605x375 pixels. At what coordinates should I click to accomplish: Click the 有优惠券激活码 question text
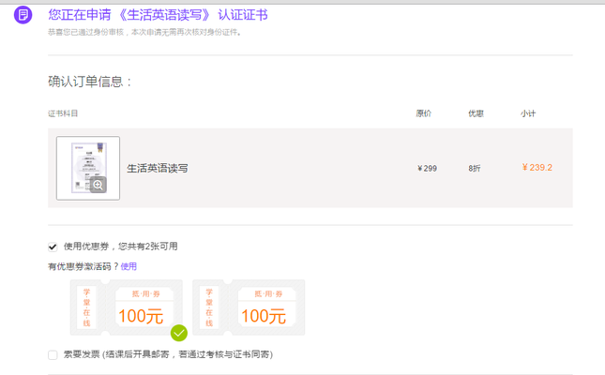tap(83, 266)
